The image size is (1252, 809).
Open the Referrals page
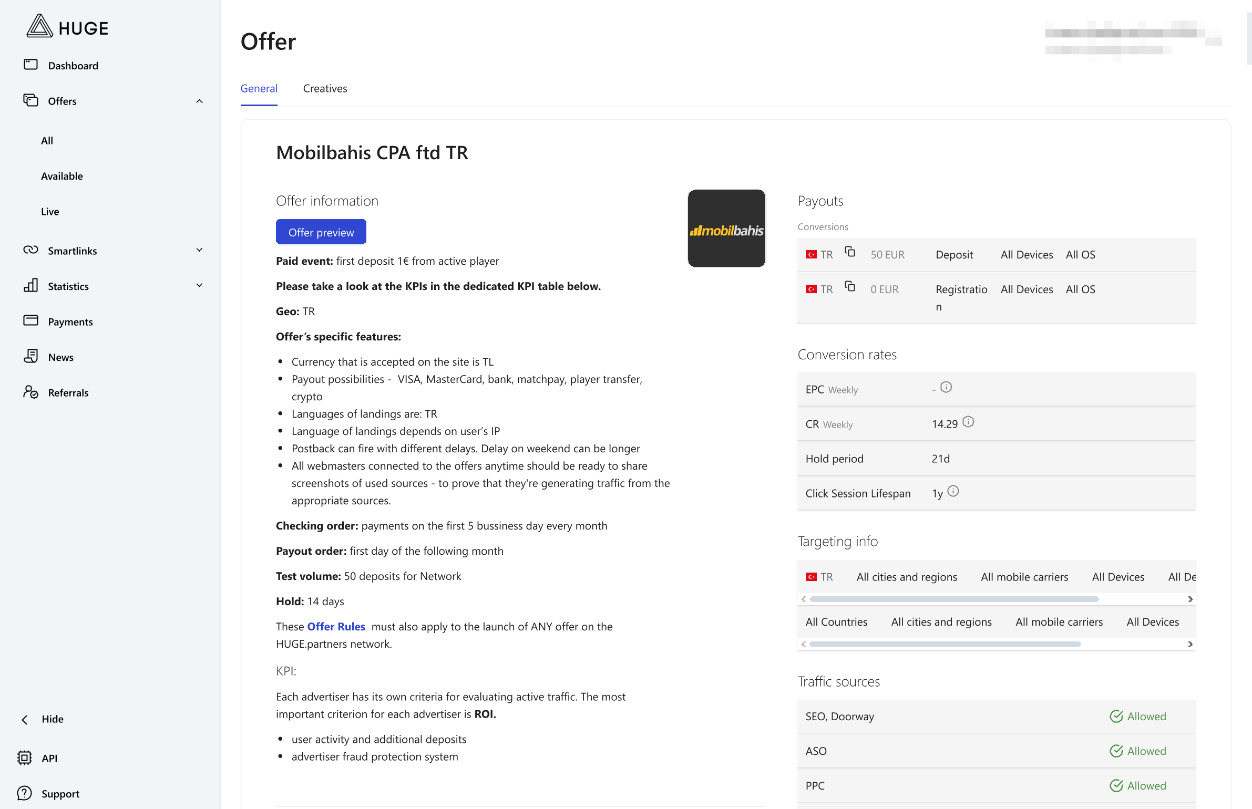pyautogui.click(x=68, y=393)
